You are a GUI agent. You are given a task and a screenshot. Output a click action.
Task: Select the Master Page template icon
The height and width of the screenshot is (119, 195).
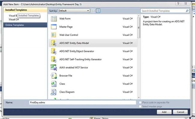54,27
